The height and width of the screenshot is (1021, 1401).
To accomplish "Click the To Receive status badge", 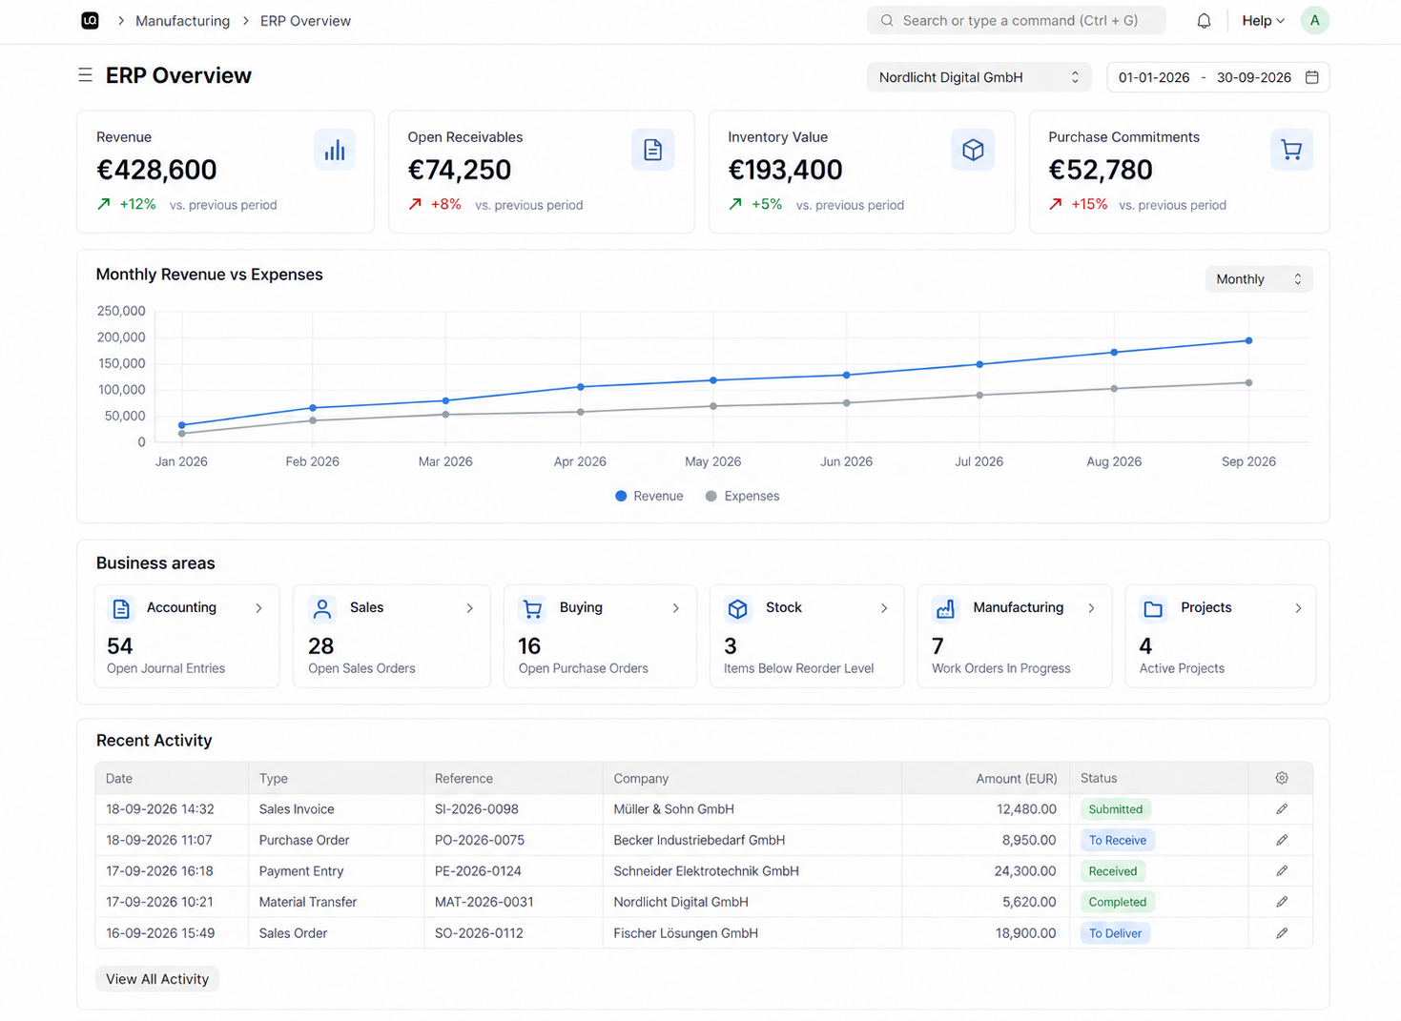I will [x=1118, y=840].
